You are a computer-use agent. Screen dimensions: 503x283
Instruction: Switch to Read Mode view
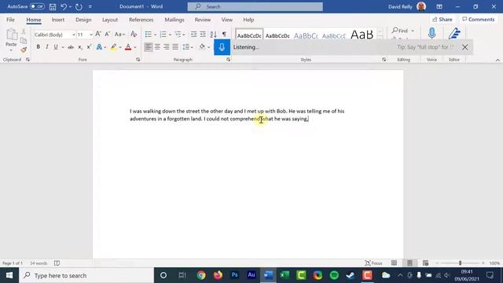[x=394, y=263]
